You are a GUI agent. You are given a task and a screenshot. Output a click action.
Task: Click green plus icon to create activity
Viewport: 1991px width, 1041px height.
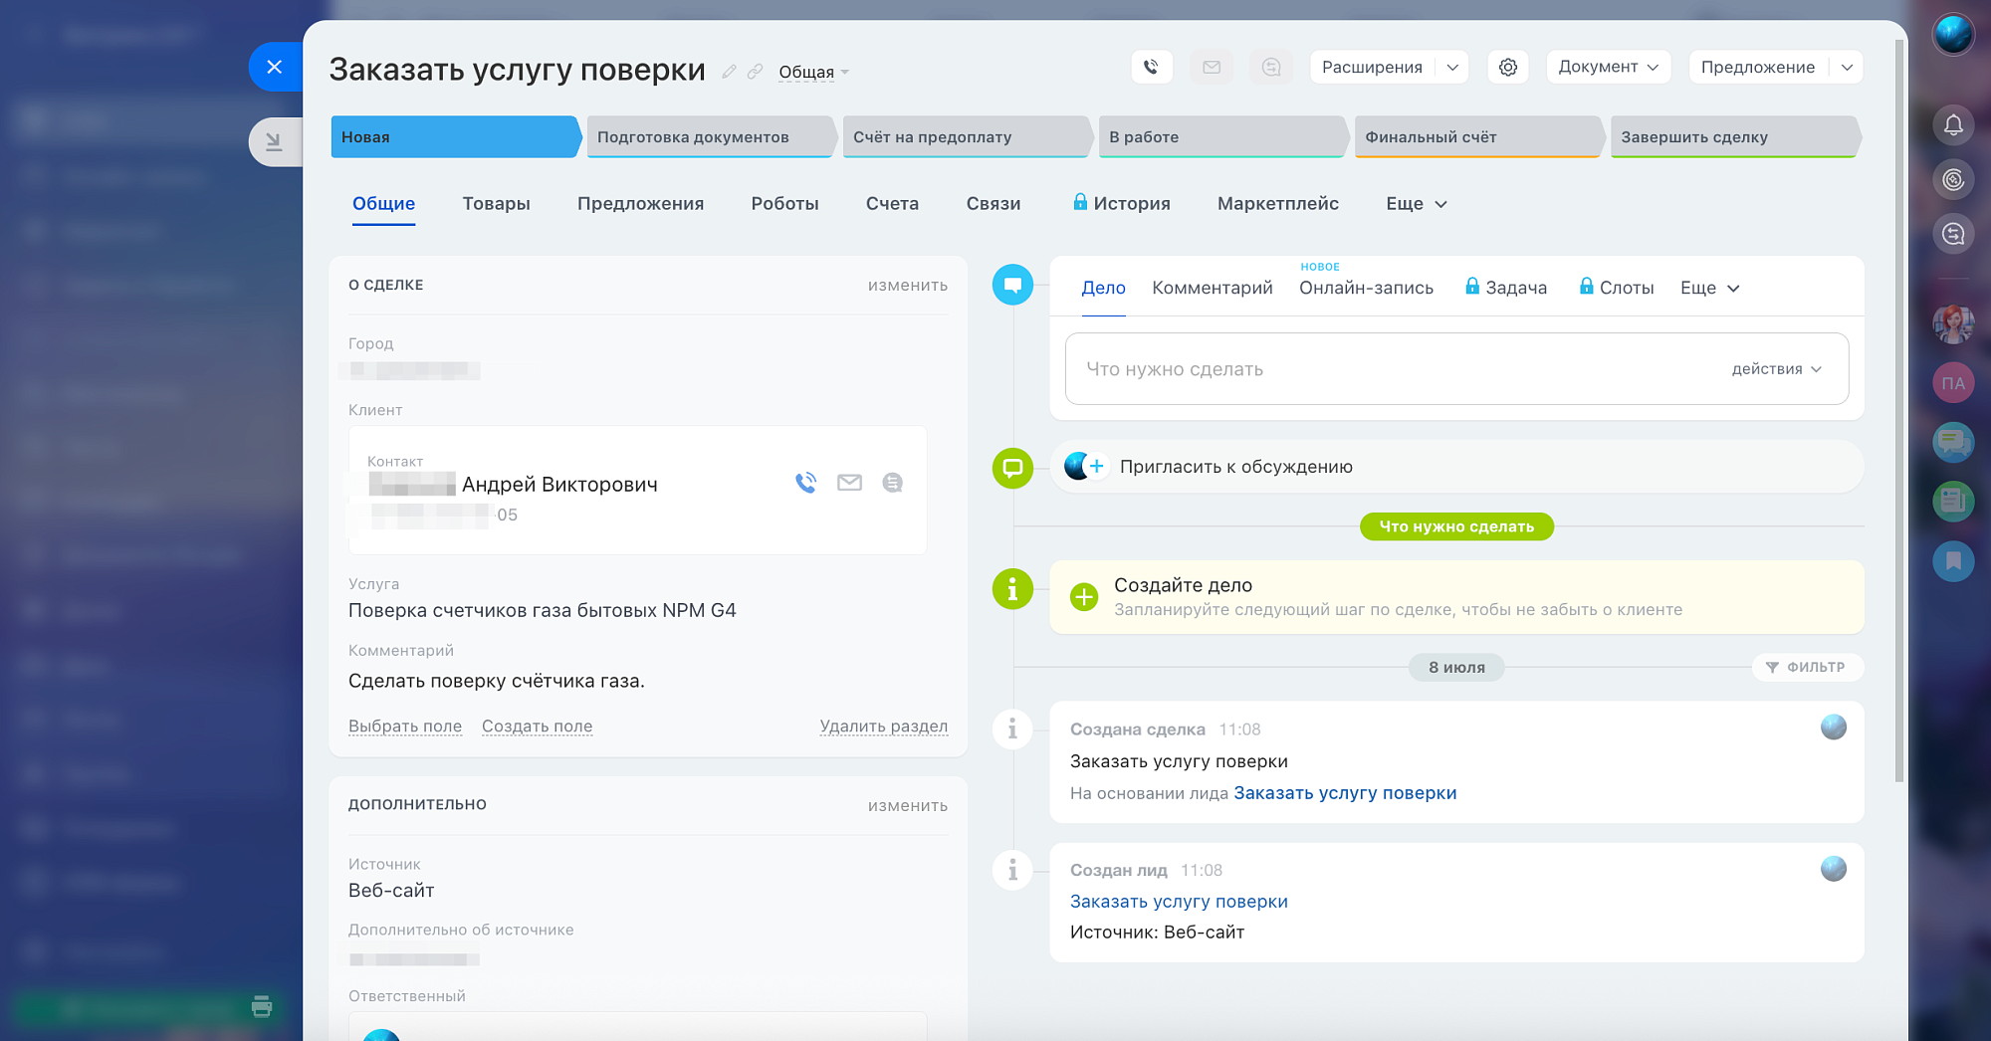pos(1083,597)
